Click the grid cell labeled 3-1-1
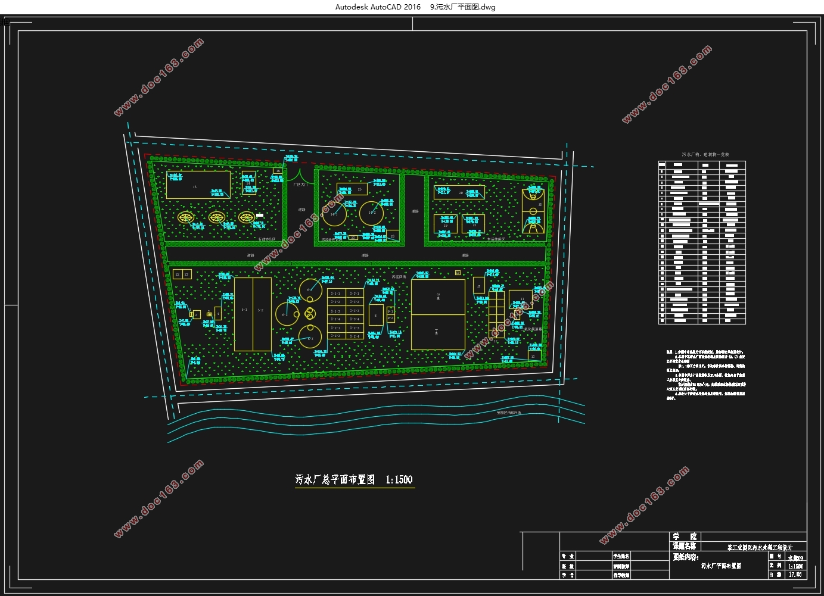The image size is (824, 596). point(336,294)
